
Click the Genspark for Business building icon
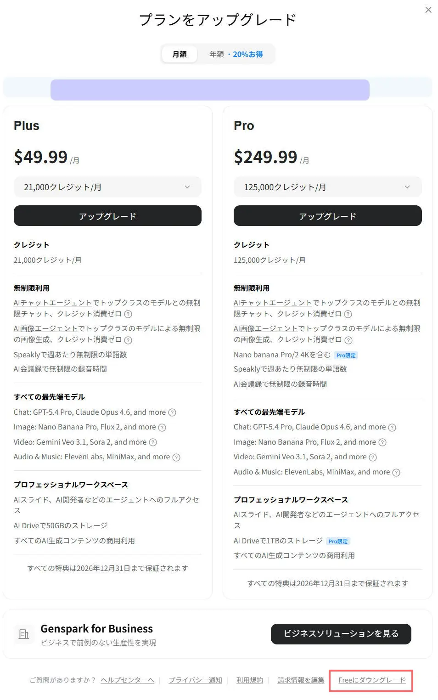(25, 634)
